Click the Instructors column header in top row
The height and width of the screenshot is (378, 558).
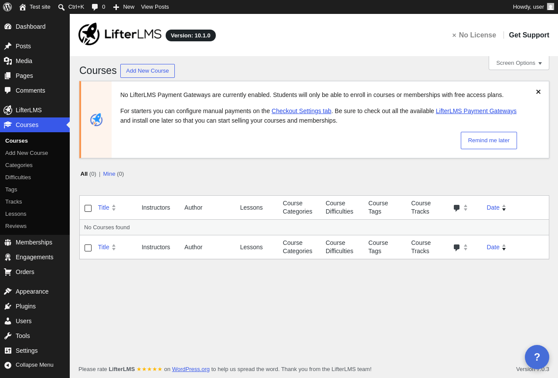coord(156,208)
